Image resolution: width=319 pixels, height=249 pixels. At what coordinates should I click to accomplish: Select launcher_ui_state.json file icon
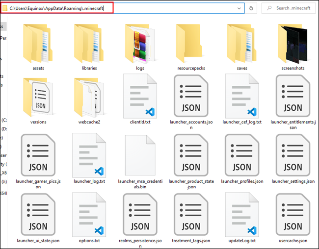tap(38, 215)
